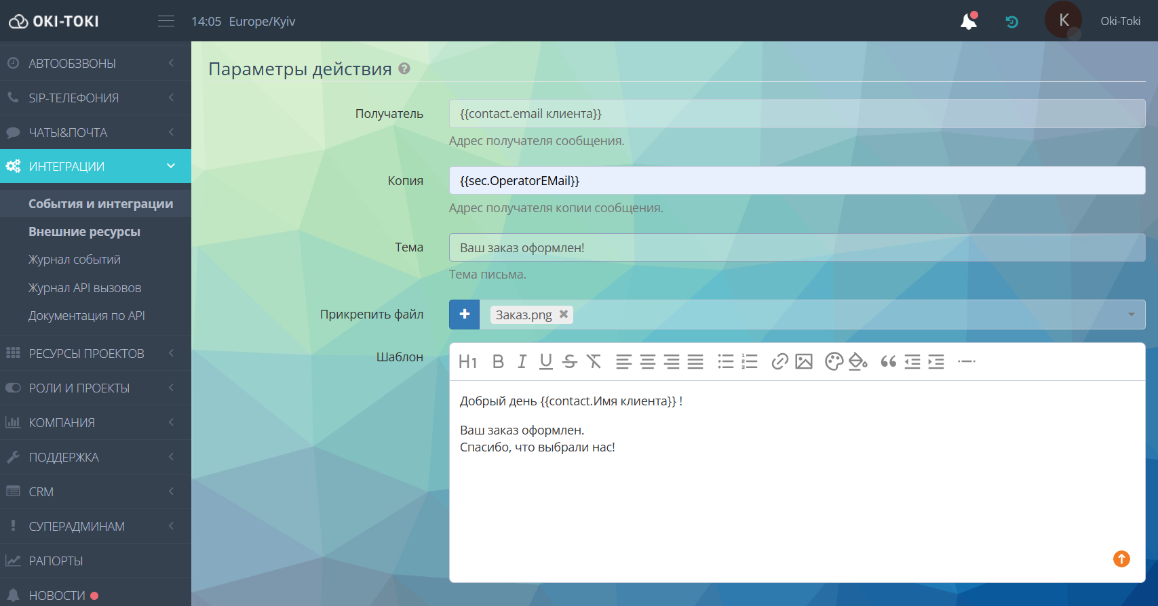Open the РАПОРТЫ menu item
This screenshot has width=1158, height=606.
point(96,561)
